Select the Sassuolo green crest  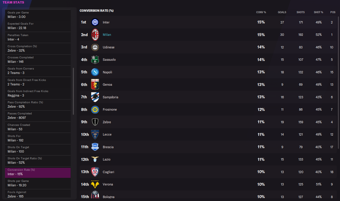tap(95, 60)
